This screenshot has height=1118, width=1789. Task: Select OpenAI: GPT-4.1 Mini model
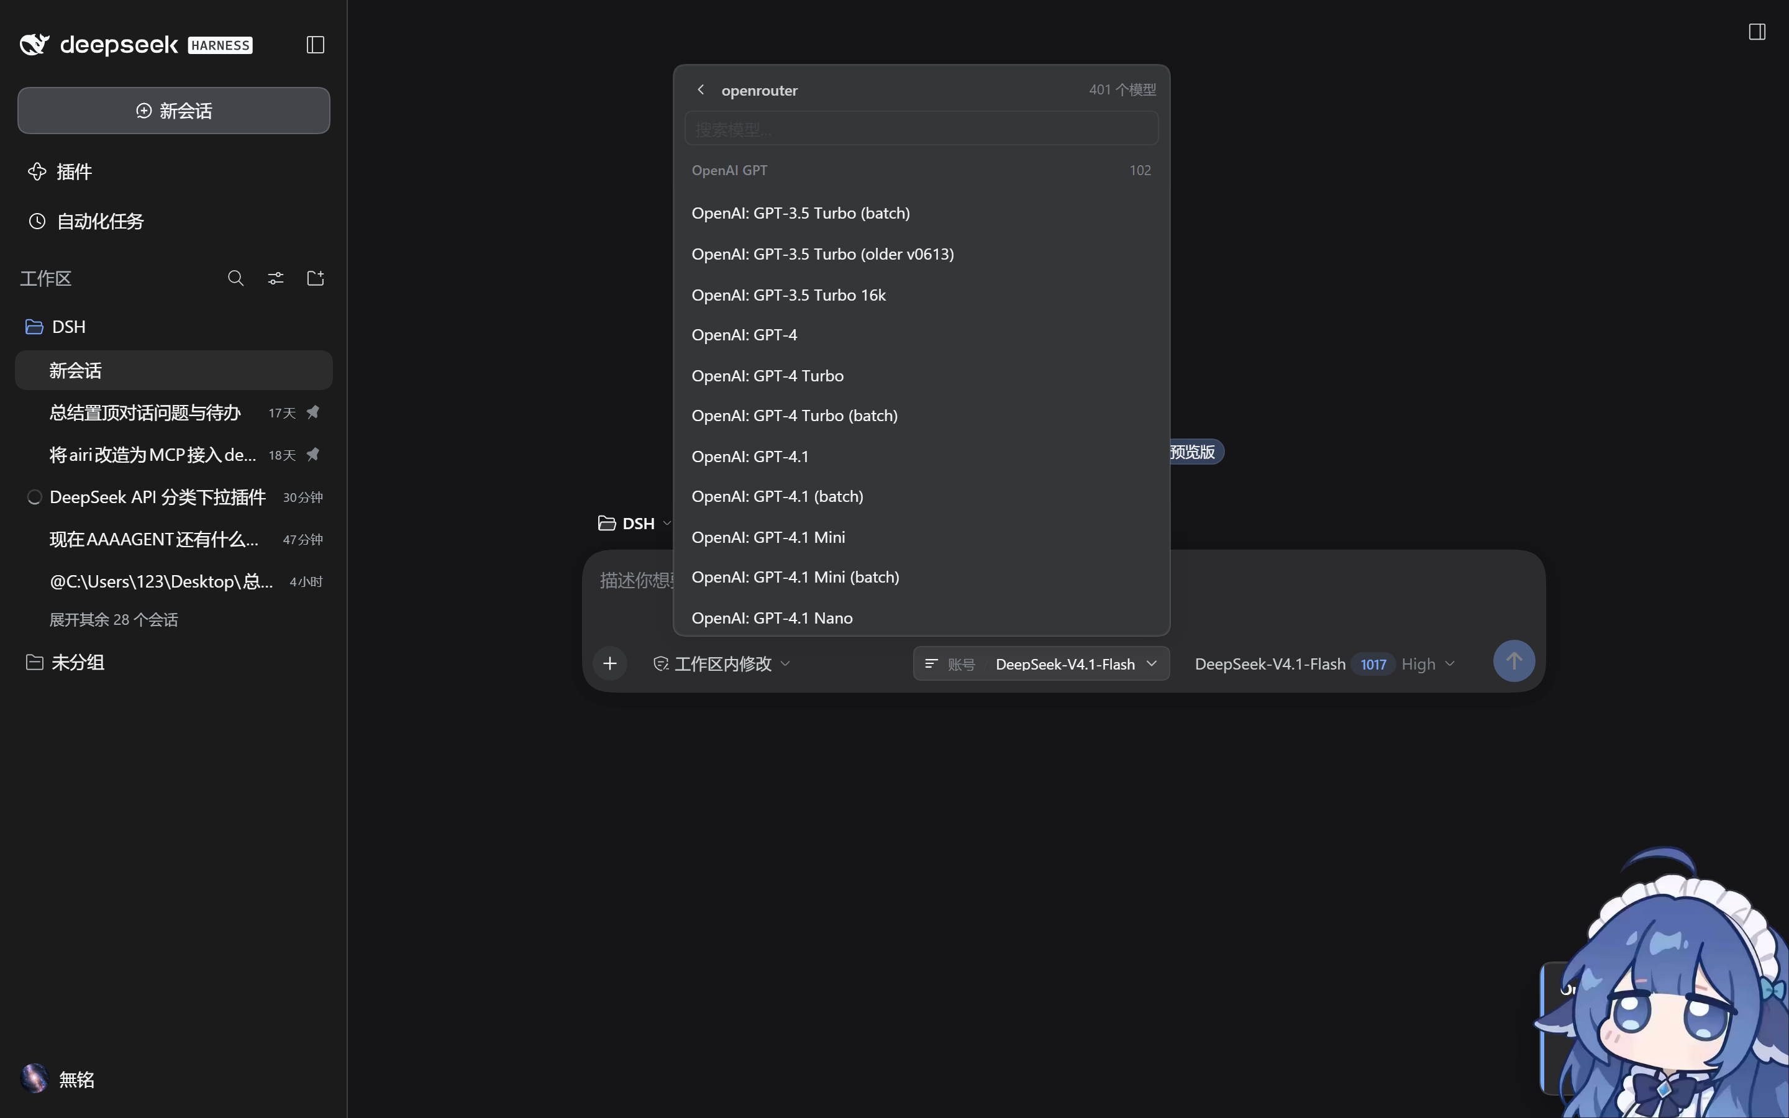[921, 537]
